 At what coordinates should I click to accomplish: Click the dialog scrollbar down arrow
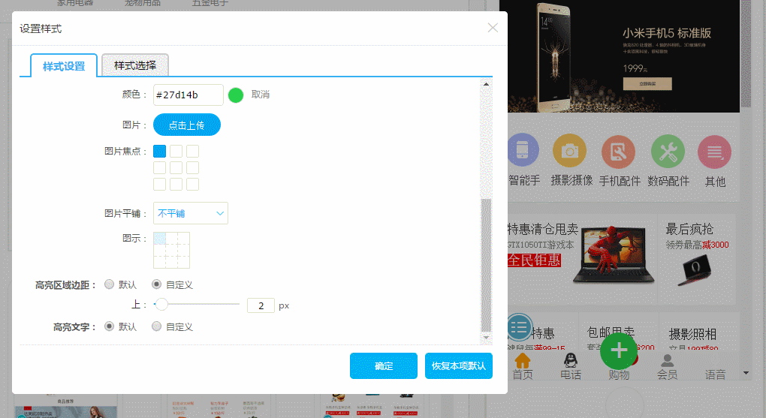pyautogui.click(x=486, y=337)
